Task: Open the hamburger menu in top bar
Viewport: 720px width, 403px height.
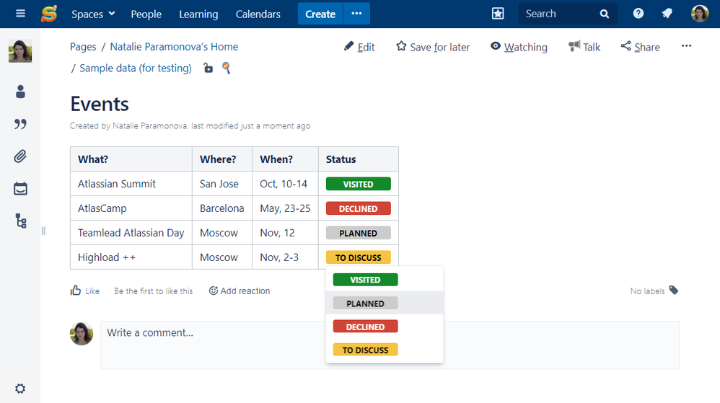Action: pyautogui.click(x=20, y=13)
